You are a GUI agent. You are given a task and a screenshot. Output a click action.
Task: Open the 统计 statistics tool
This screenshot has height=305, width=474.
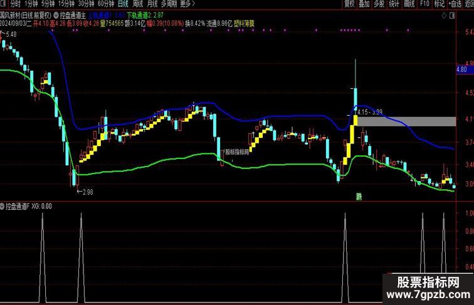tap(394, 4)
